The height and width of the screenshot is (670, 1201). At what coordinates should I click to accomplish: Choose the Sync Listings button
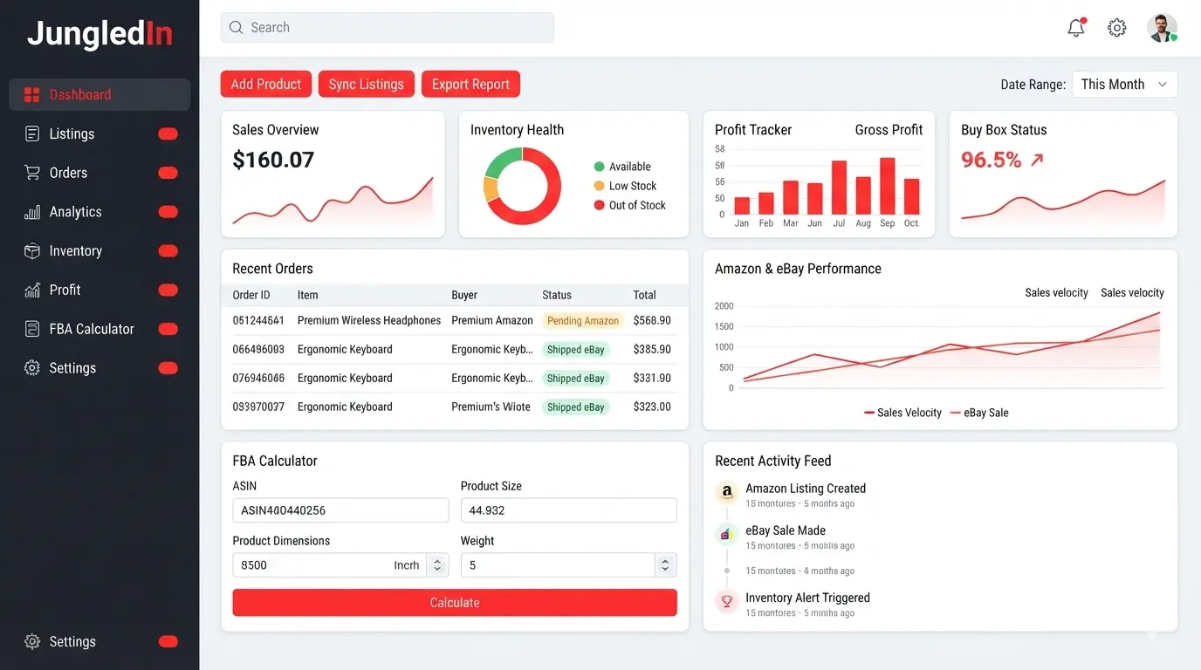click(366, 85)
